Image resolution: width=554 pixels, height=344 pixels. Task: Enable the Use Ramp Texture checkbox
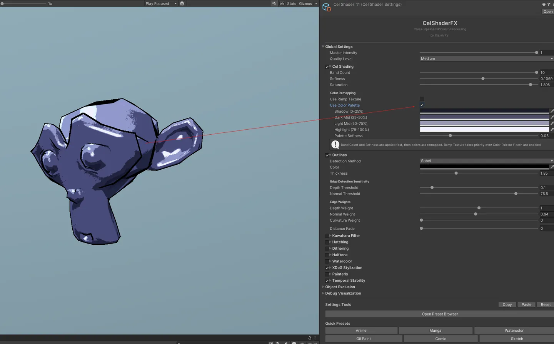422,99
